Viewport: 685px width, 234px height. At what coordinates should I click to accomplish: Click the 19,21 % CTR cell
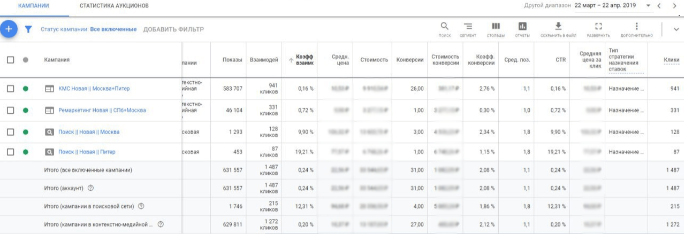tap(557, 152)
